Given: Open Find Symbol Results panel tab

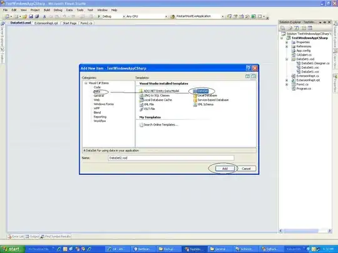Looking at the screenshot, I should click(56, 236).
